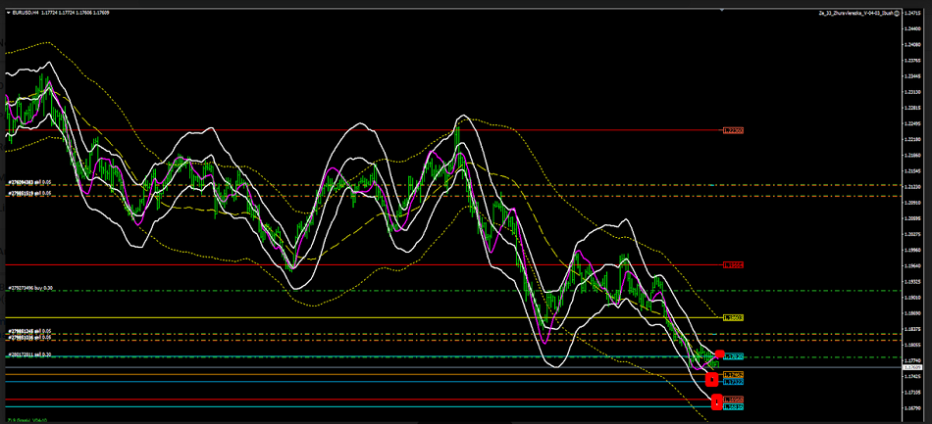Click the yellow price label on yellow line

[733, 318]
